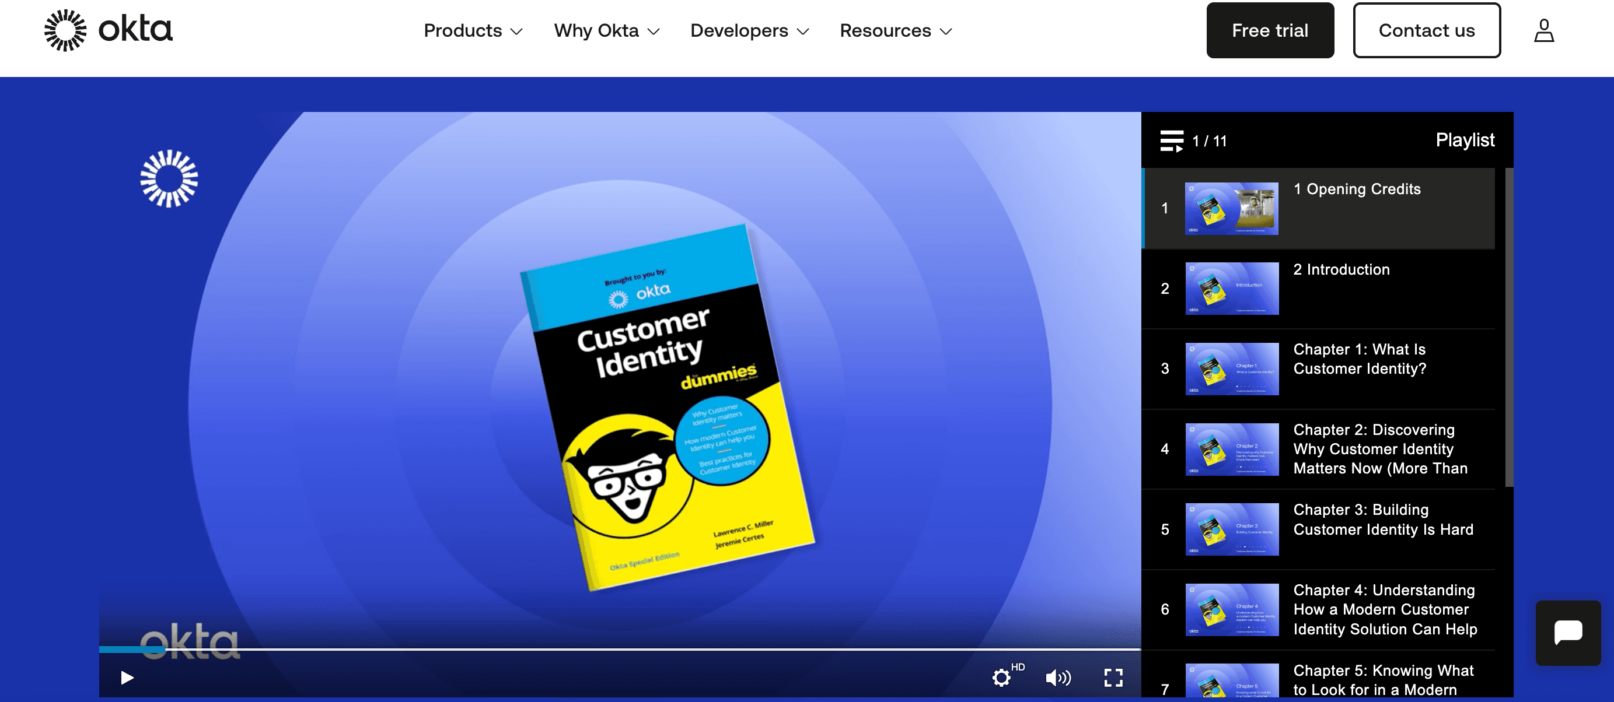Click the playlist scrollbar
This screenshot has height=702, width=1614.
point(1508,327)
